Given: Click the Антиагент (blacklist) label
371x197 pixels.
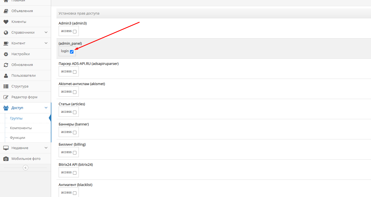Looking at the screenshot, I should (76, 185).
